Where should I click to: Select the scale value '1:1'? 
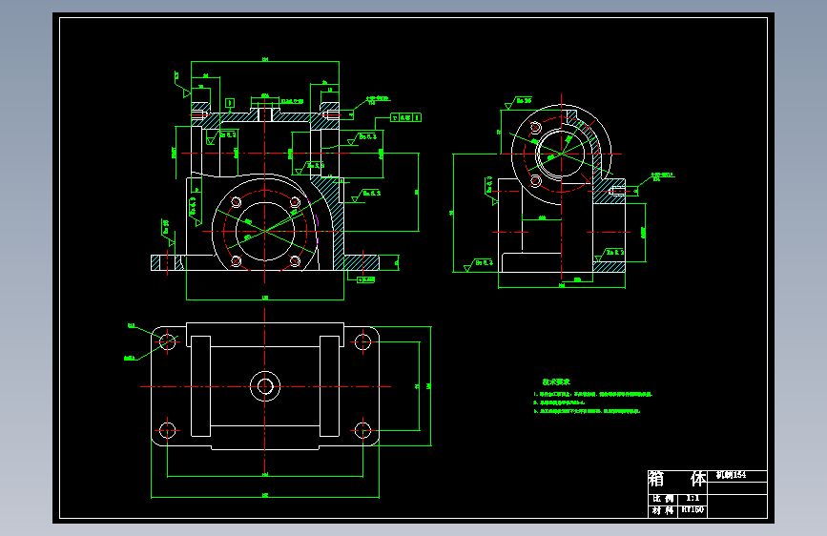click(693, 499)
